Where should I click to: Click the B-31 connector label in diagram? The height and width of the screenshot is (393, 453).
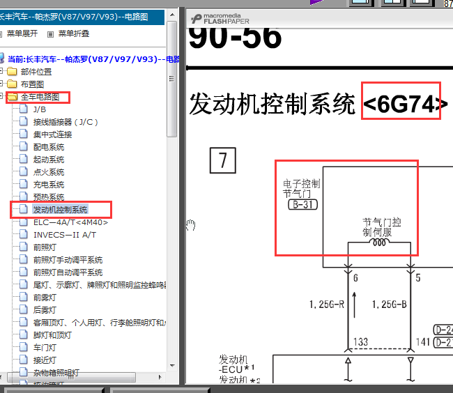pyautogui.click(x=302, y=205)
